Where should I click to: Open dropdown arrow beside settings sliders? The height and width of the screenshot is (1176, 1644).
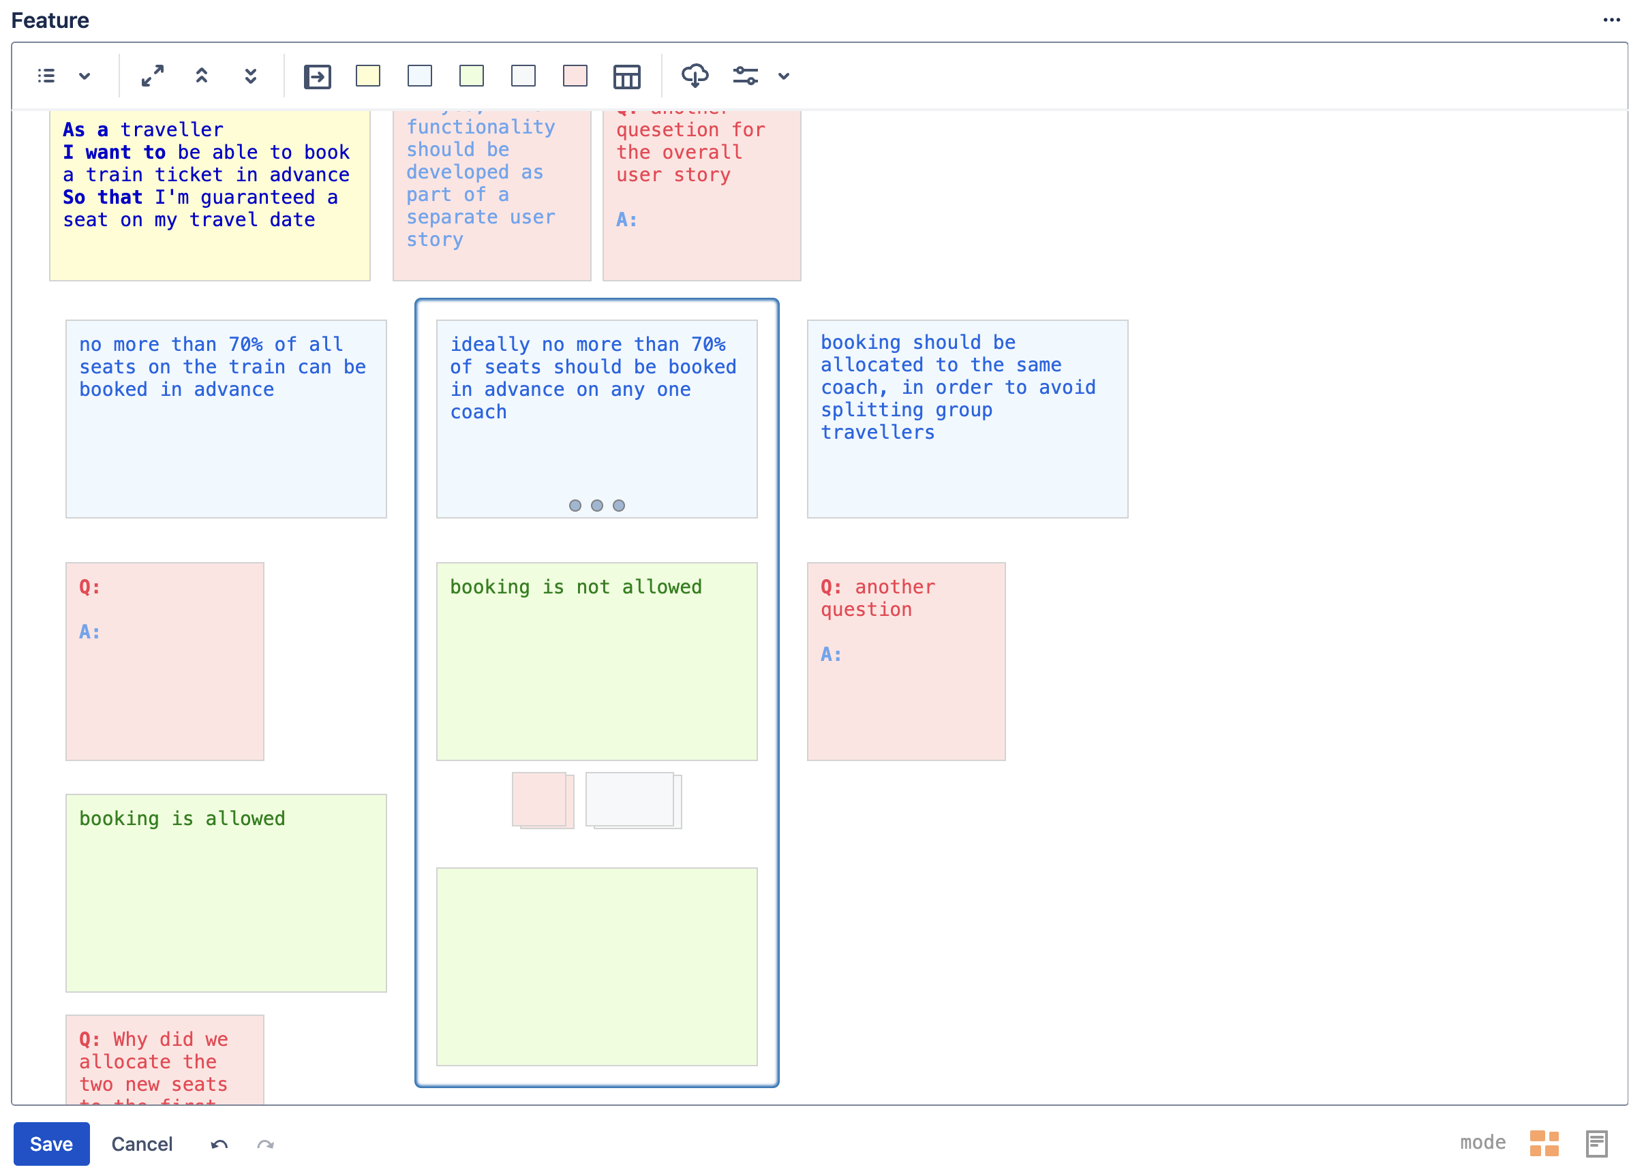click(784, 76)
